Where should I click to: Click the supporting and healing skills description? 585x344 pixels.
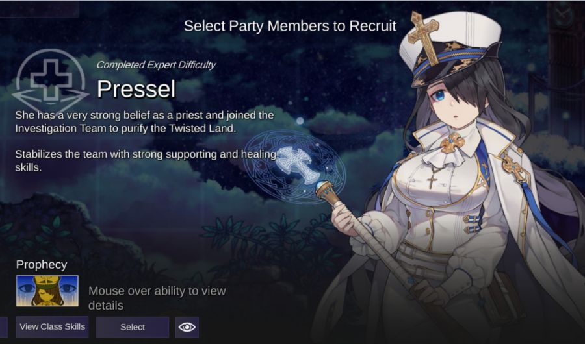146,160
